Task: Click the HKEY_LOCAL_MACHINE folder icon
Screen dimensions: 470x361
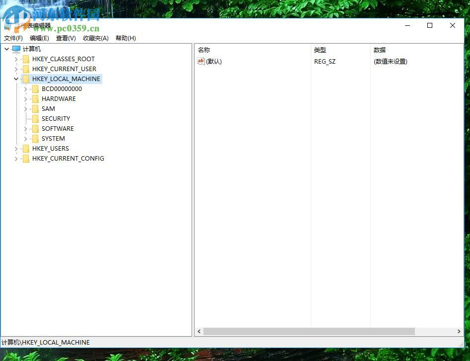Action: (26, 79)
